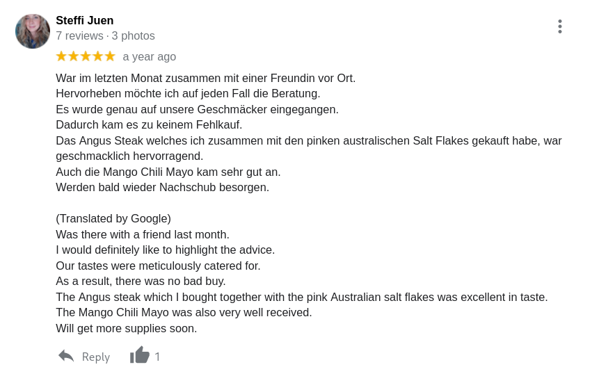The height and width of the screenshot is (383, 599).
Task: Click the line "Was there with a friend"
Action: tap(143, 234)
